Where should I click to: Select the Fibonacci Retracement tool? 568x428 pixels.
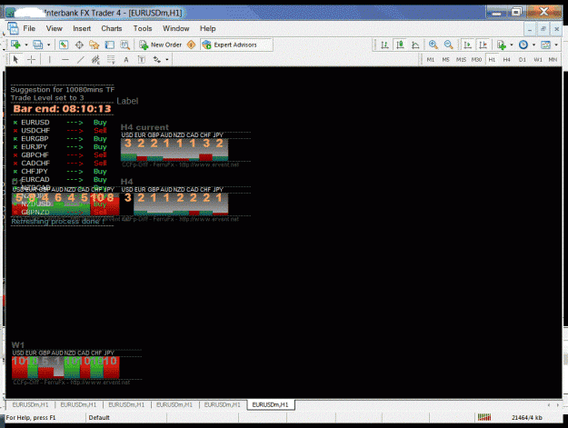click(111, 59)
